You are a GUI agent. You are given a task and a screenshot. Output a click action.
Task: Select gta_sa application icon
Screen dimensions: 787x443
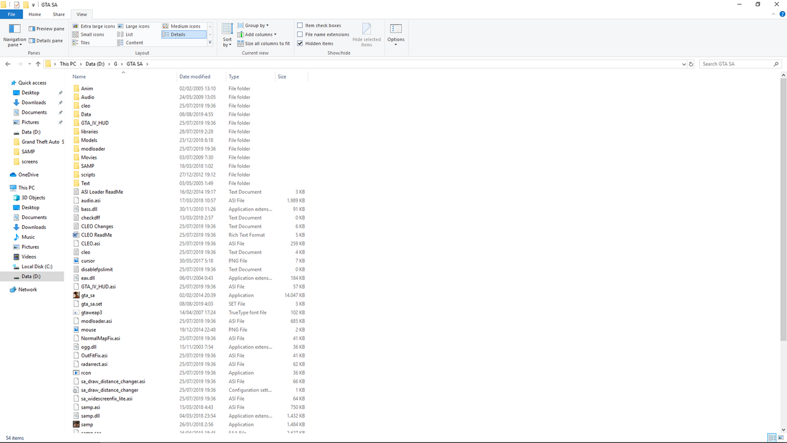(76, 295)
